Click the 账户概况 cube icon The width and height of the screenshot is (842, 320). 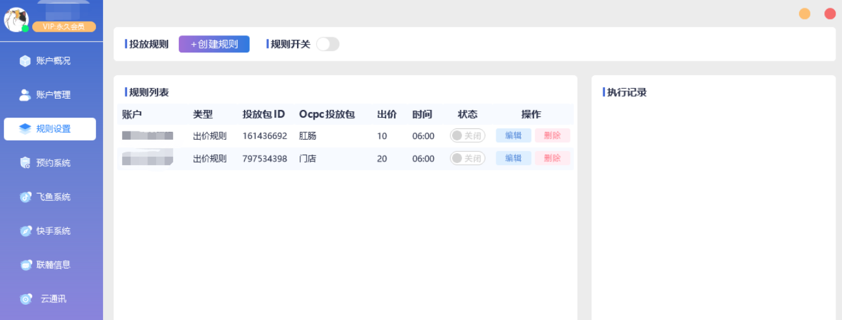(25, 61)
